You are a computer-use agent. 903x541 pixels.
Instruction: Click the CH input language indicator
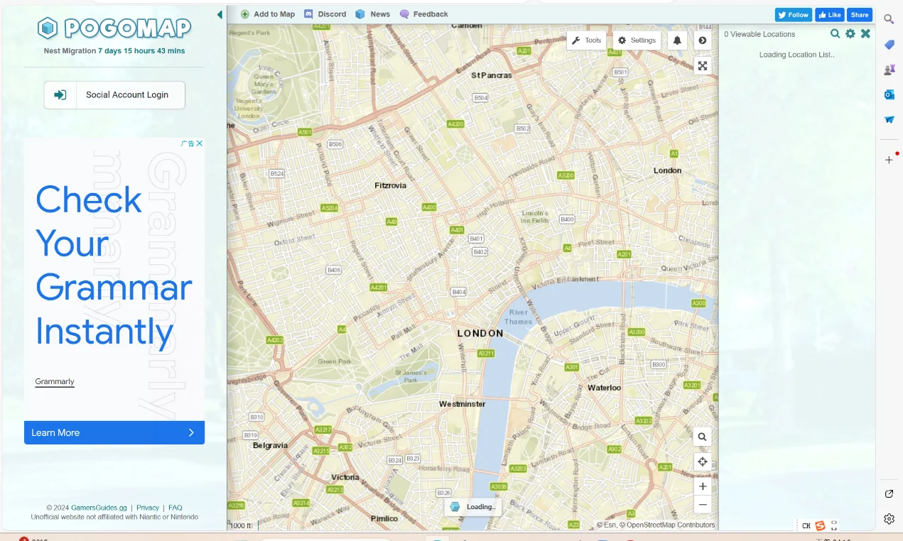[806, 526]
